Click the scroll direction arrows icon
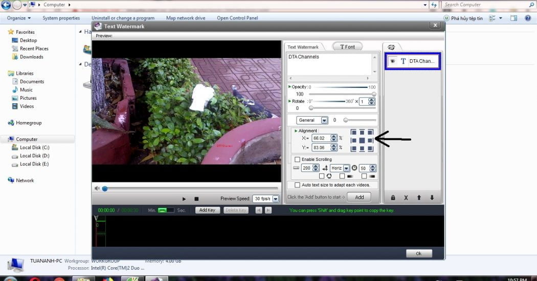Screen dimensions: 537x281 click(325, 168)
